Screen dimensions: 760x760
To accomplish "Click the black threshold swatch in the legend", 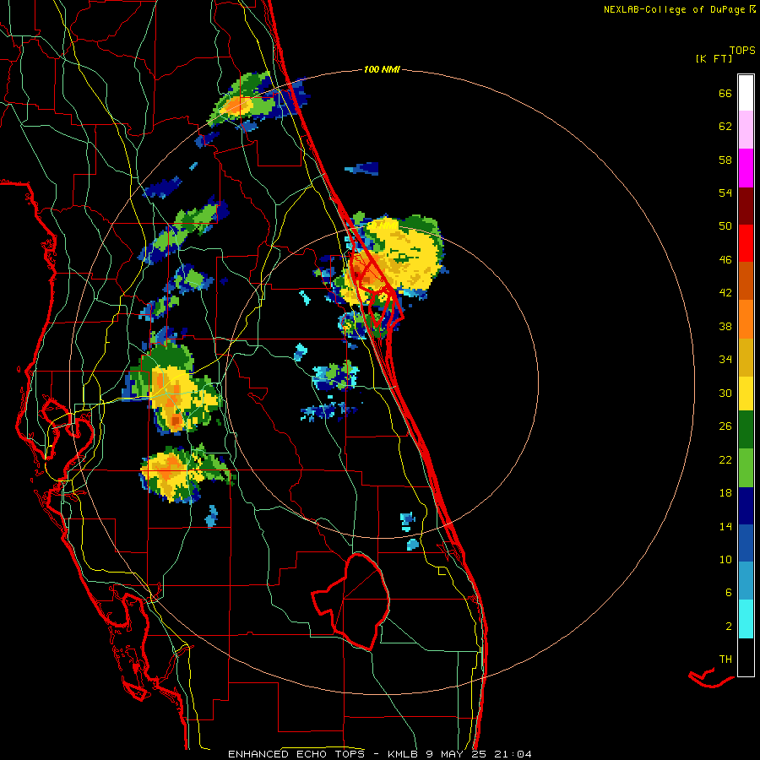I will (746, 657).
